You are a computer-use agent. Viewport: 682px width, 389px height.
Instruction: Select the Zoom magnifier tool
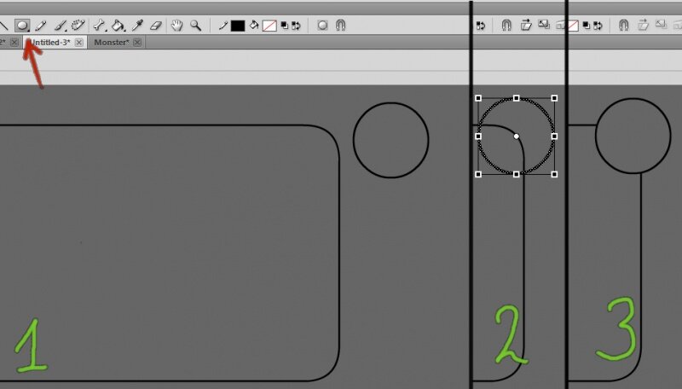point(196,26)
